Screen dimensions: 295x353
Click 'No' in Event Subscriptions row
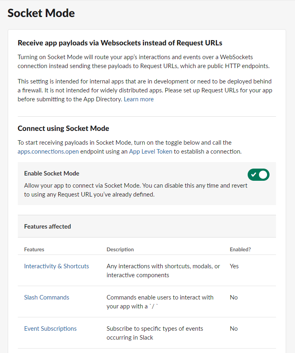click(233, 329)
